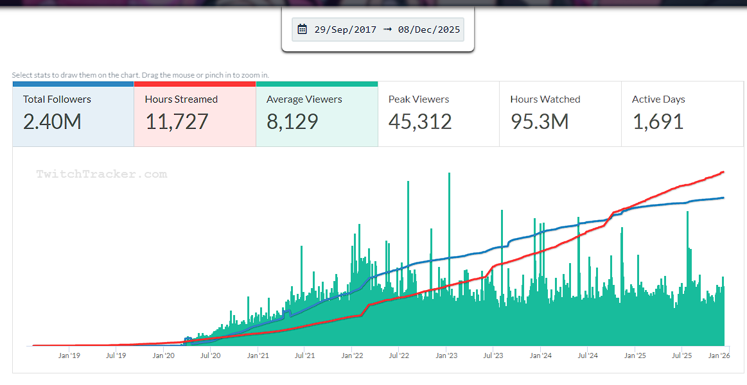Image resolution: width=747 pixels, height=385 pixels.
Task: Toggle the Average Viewers stat on chart
Action: (317, 114)
